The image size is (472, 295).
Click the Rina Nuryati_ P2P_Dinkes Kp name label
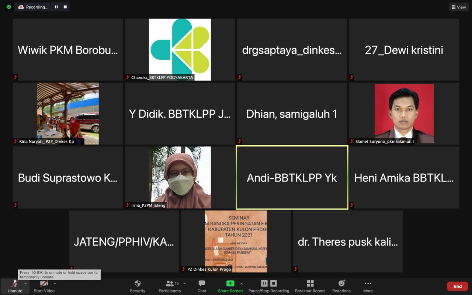coord(46,141)
